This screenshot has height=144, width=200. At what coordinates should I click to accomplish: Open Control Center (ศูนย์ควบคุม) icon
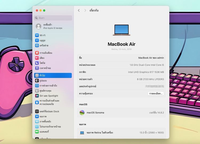pos(37,91)
